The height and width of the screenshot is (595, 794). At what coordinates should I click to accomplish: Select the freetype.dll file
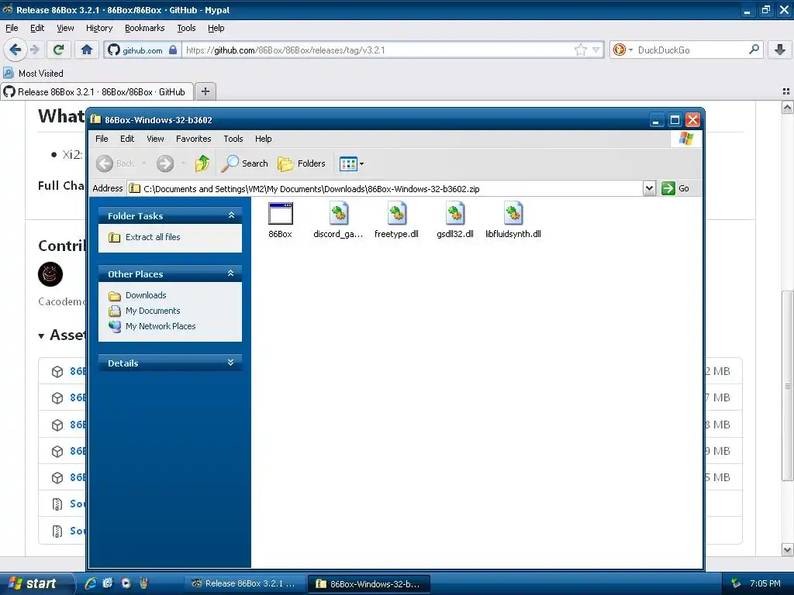396,220
